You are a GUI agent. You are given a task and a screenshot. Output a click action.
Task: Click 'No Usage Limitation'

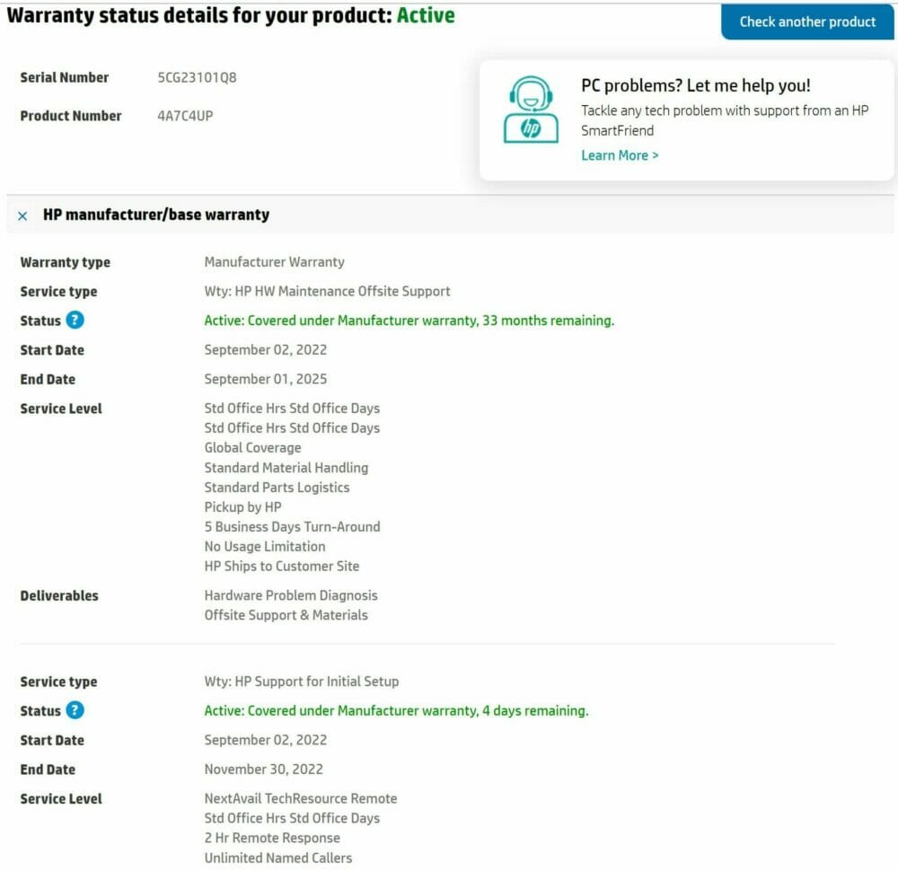coord(265,546)
